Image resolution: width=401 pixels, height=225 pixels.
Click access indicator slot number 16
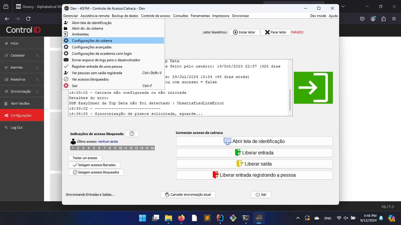pos(152,148)
